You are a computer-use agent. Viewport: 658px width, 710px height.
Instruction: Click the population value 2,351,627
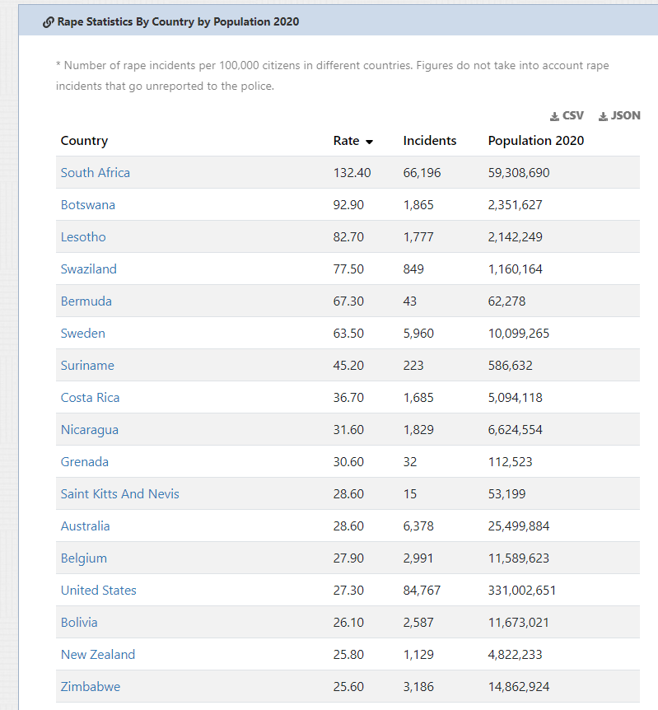click(x=515, y=204)
